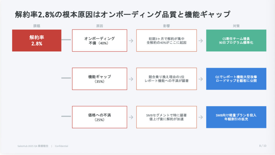Click the arrow after the 価格への不満 box
Viewport: 275px width, 155px height.
[131, 117]
